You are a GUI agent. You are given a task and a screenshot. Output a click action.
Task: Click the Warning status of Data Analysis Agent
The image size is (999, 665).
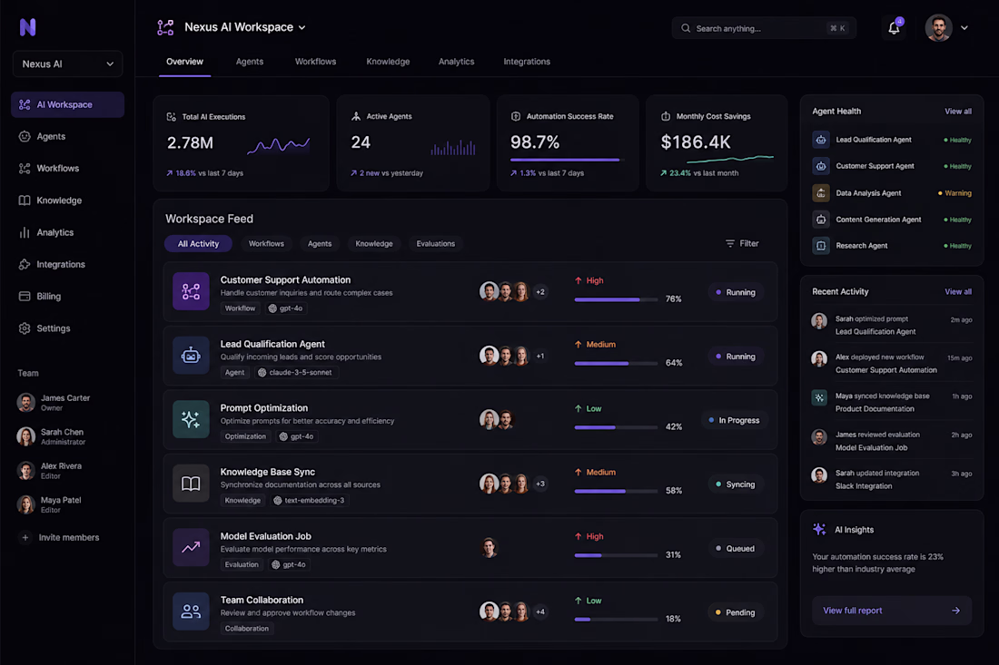955,193
